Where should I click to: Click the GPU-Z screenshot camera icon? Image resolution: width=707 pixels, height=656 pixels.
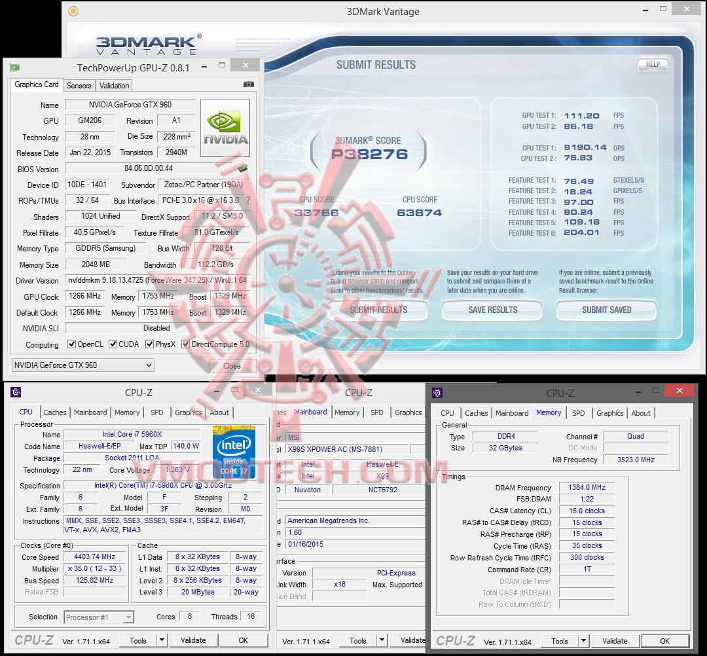(x=249, y=84)
